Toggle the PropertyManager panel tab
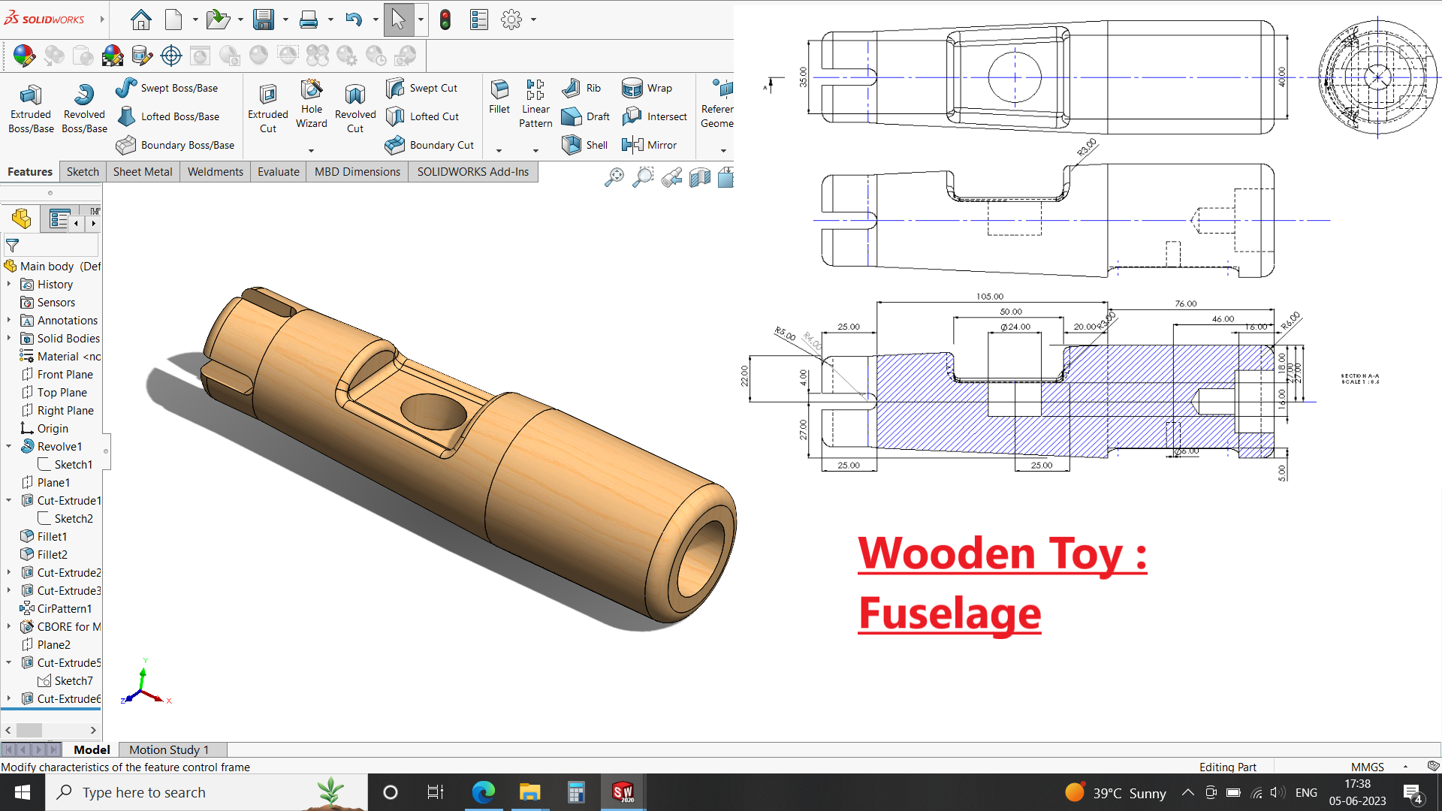Screen dimensions: 1442x811 click(x=59, y=219)
